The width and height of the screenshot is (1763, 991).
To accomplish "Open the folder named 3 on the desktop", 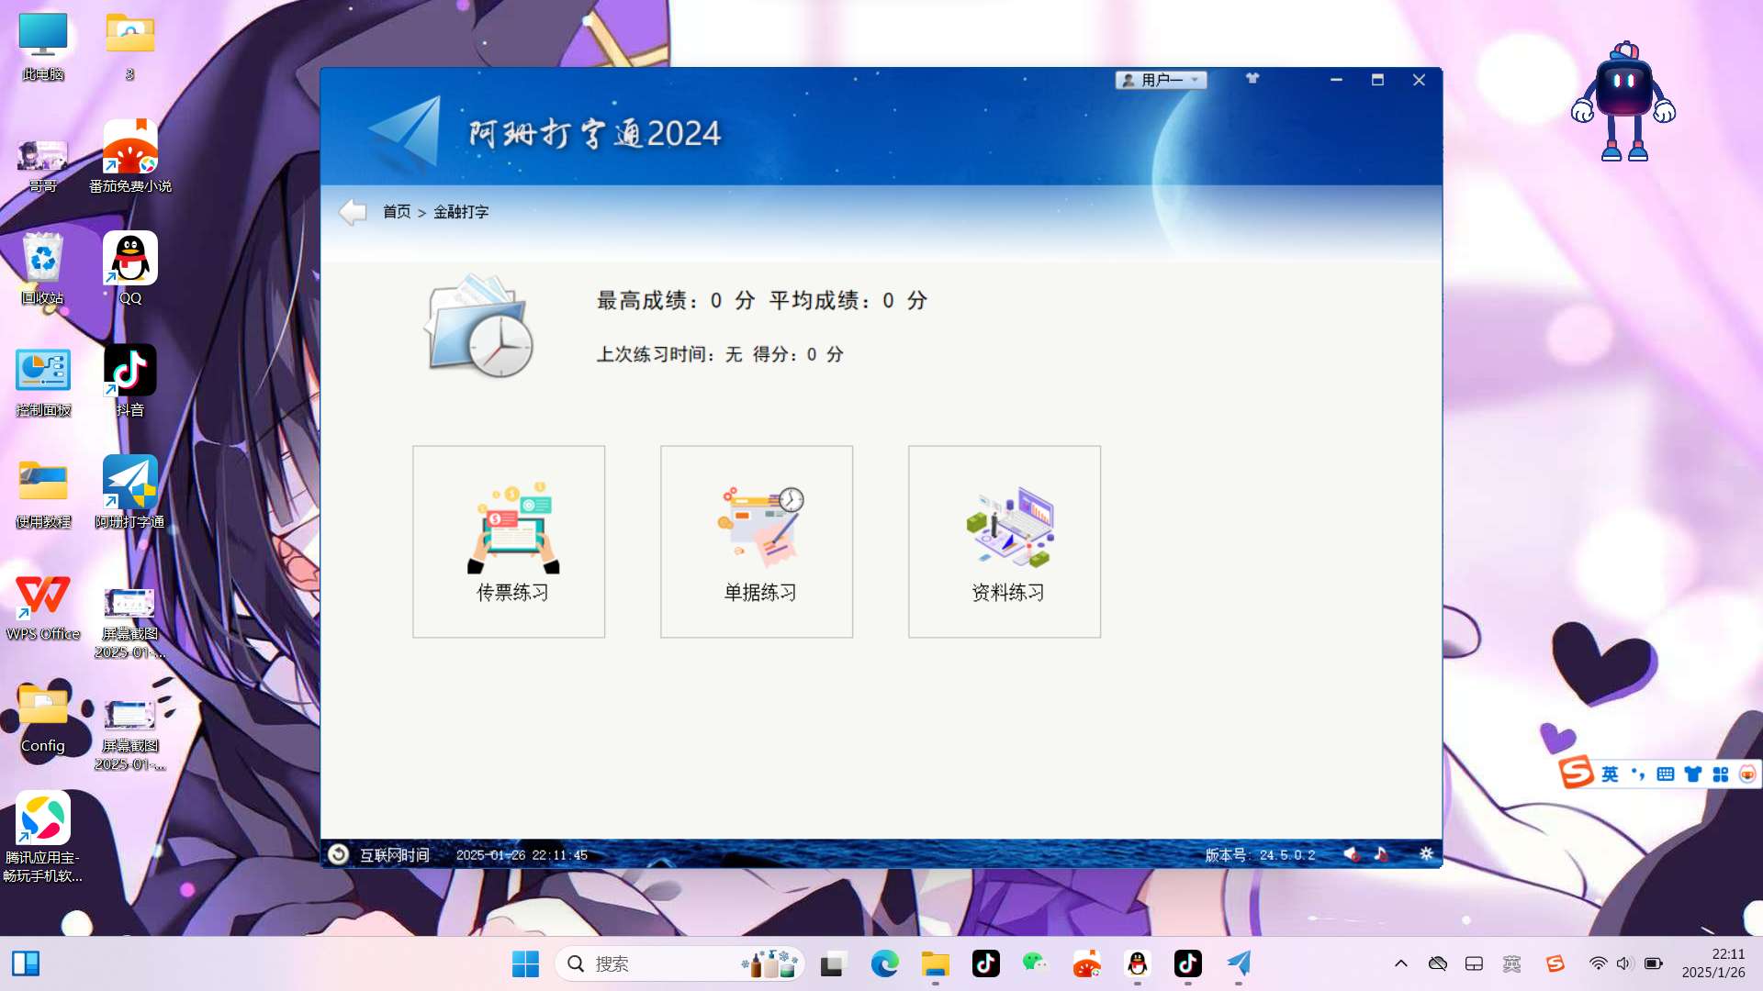I will coord(129,46).
